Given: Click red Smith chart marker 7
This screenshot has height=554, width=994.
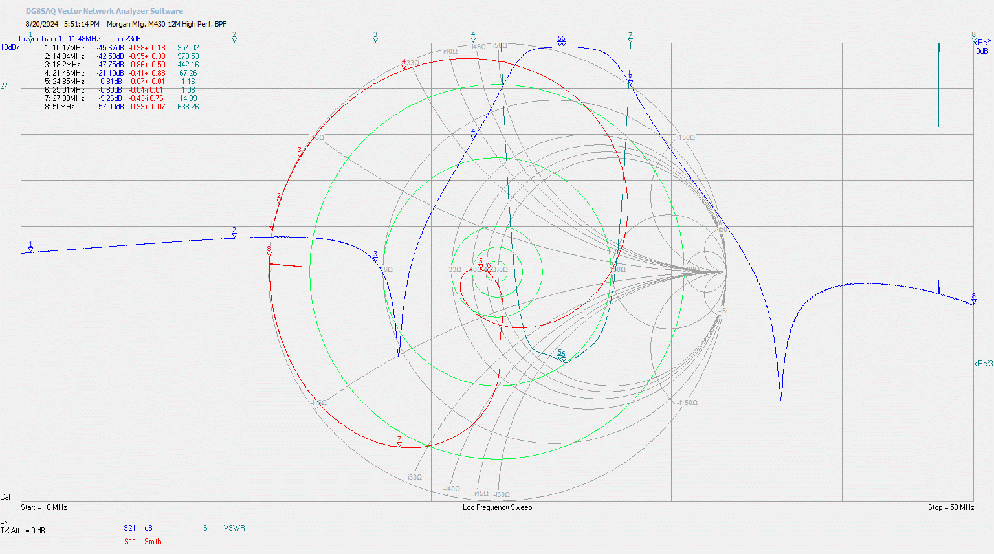Looking at the screenshot, I should 399,442.
